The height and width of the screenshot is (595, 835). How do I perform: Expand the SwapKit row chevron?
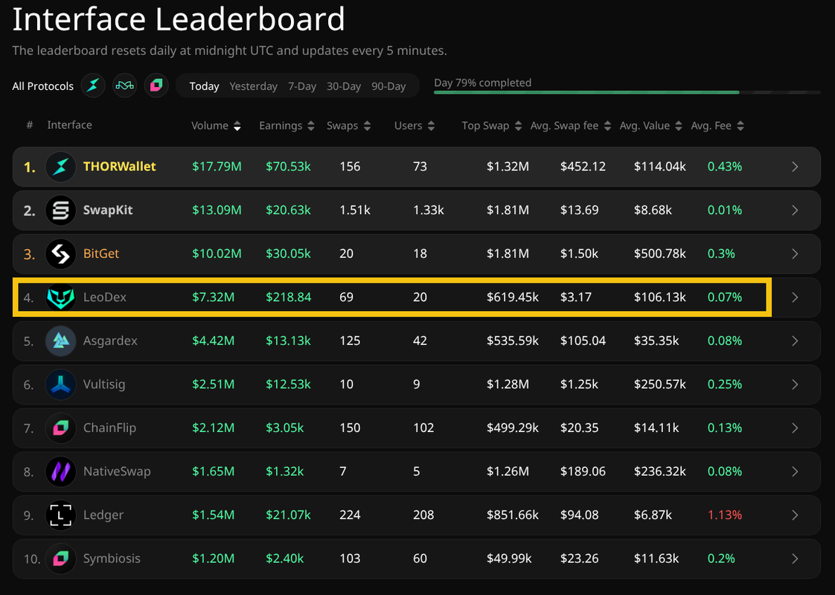pyautogui.click(x=795, y=210)
